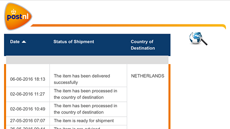Click the ready for shipment status
This screenshot has width=230, height=129.
[x=84, y=121]
